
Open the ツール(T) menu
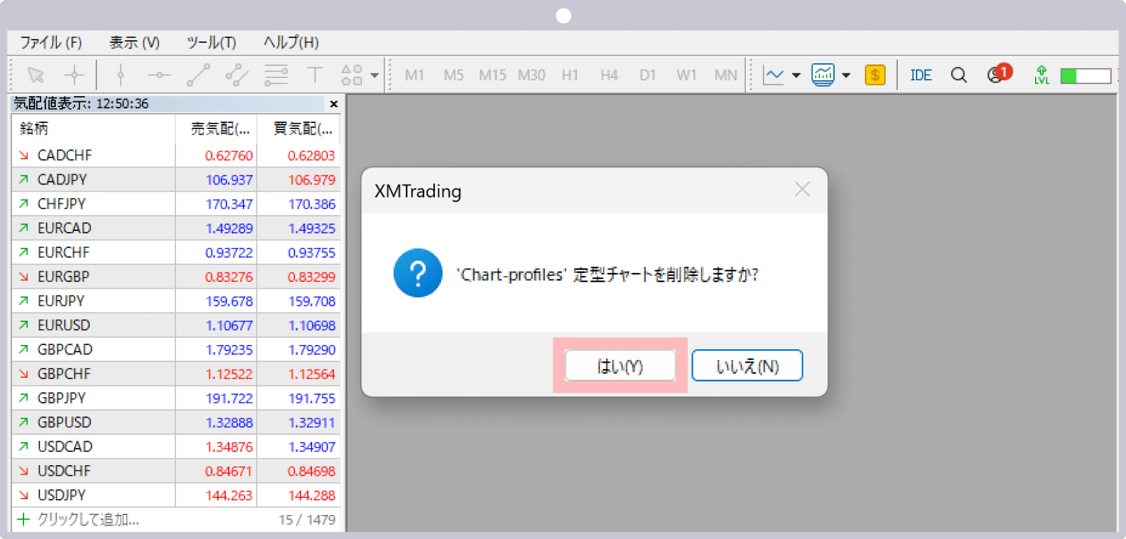[211, 42]
